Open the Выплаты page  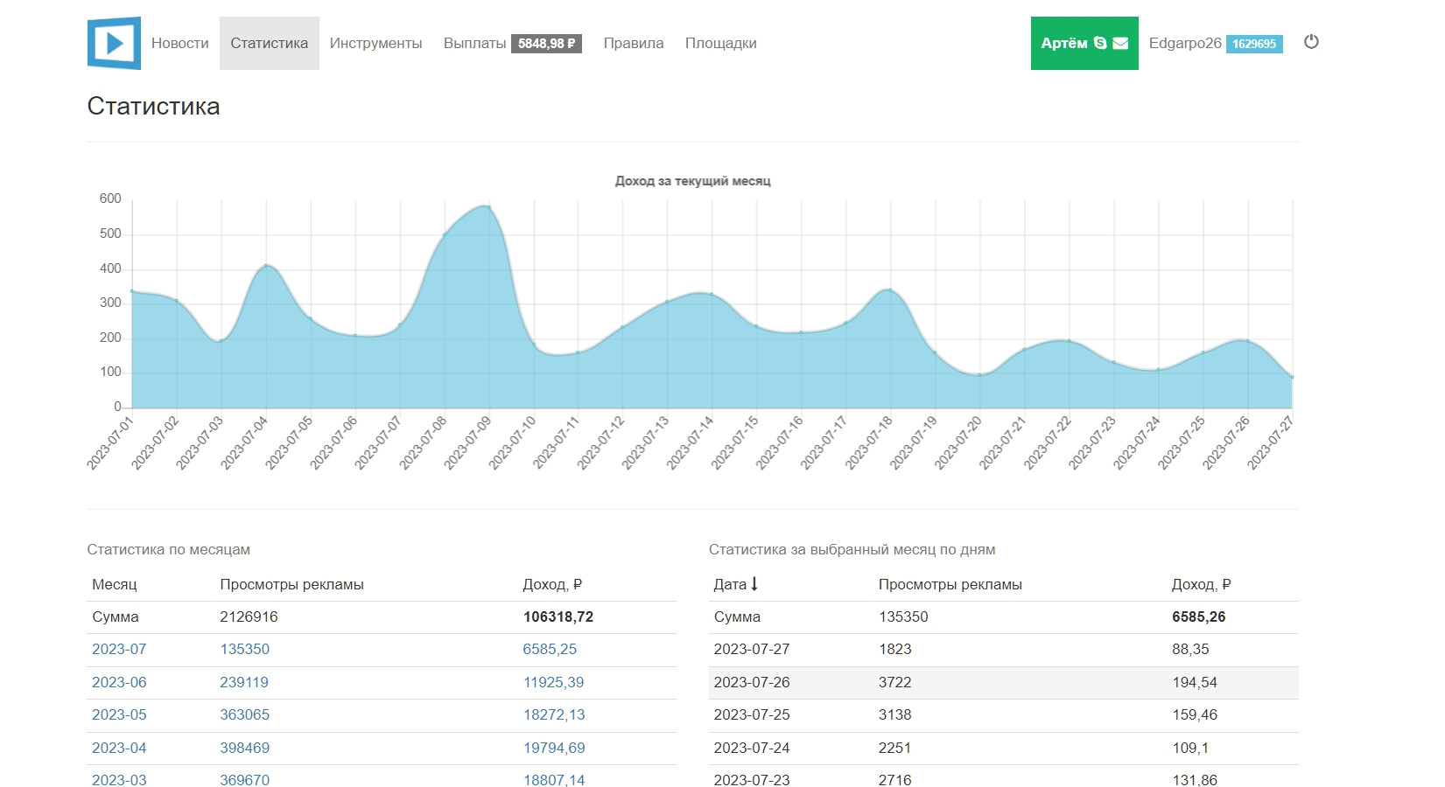(474, 43)
